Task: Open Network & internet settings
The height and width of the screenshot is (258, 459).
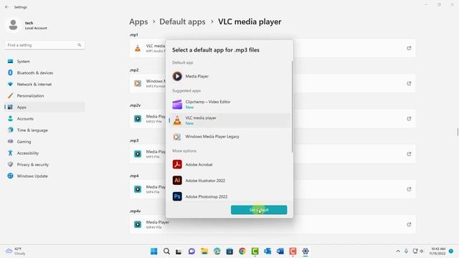Action: pyautogui.click(x=44, y=85)
